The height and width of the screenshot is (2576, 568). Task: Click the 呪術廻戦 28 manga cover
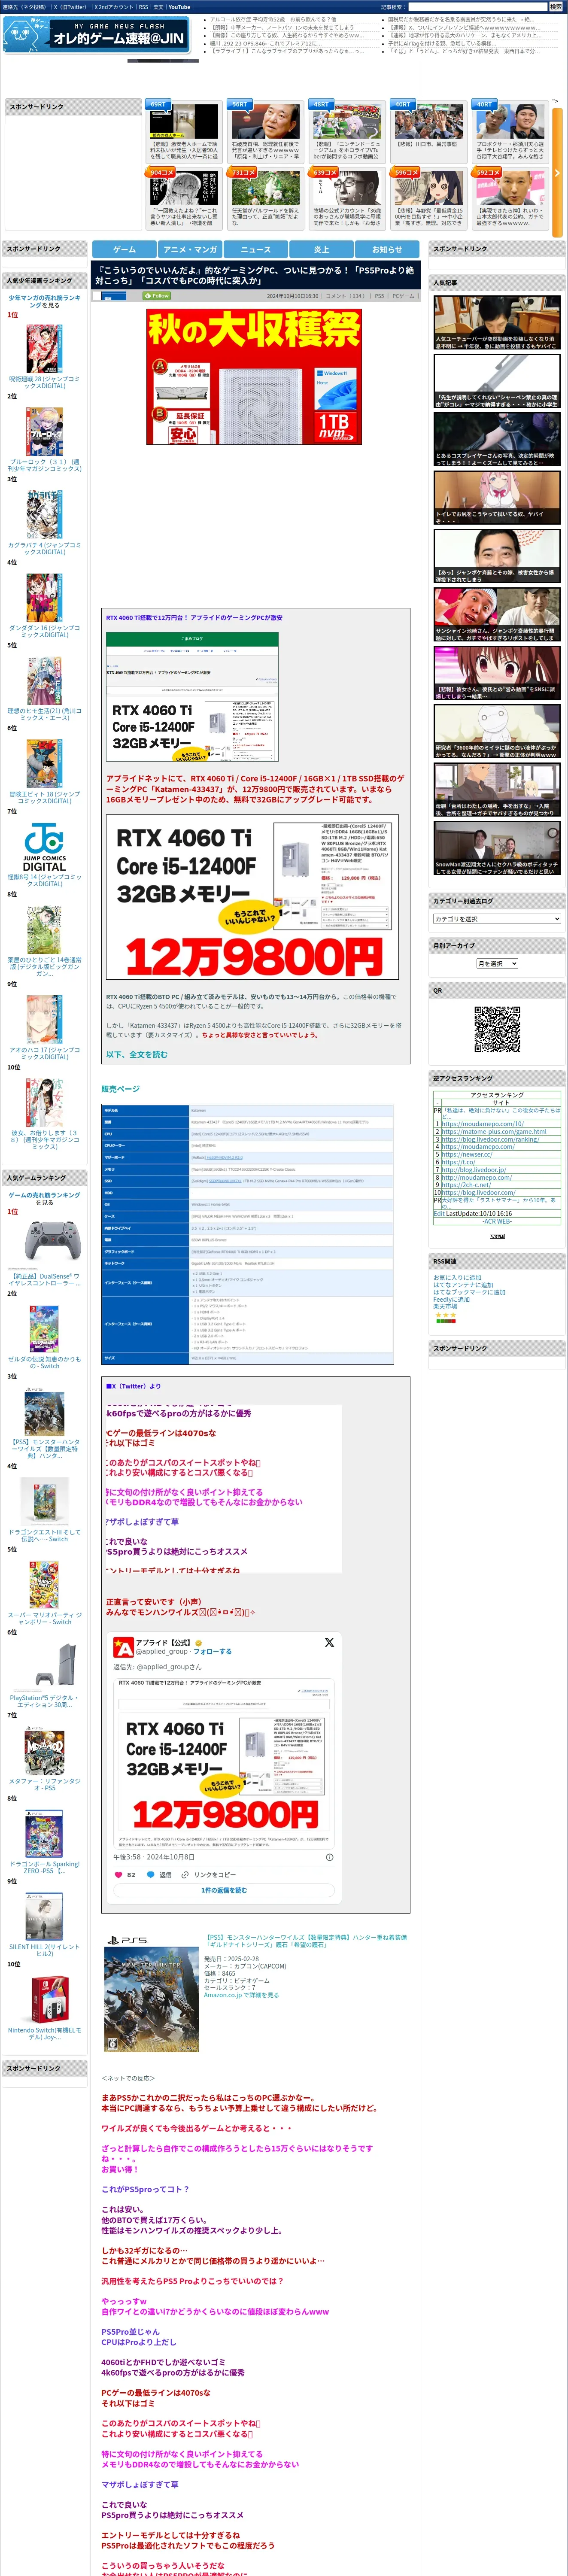44,348
